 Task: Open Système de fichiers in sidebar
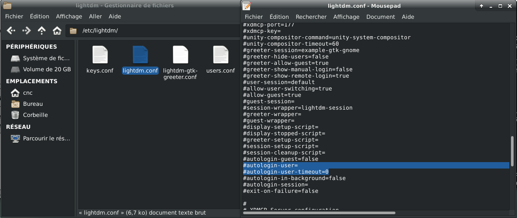point(41,58)
